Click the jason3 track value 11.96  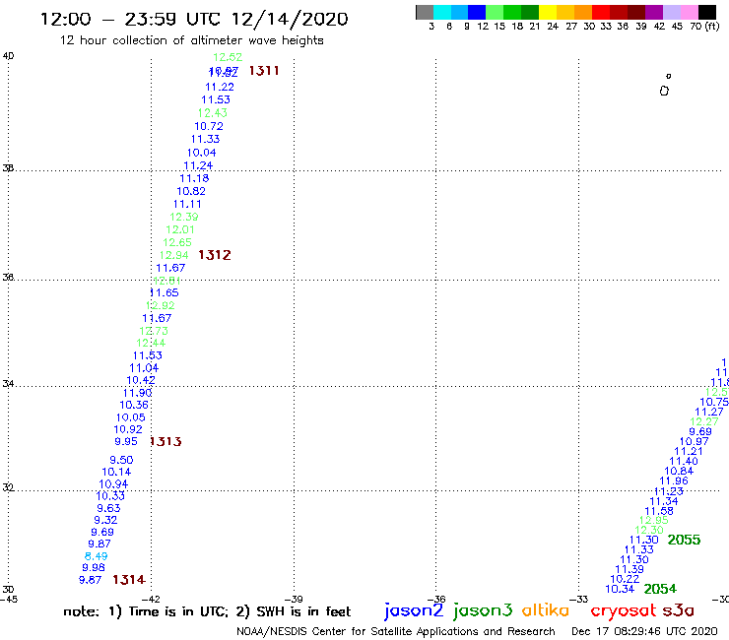[674, 481]
